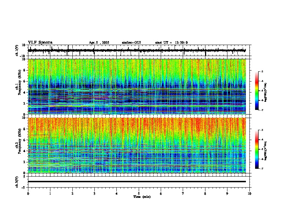
Task: Click the 'ch.3(V)' axis label
Action: pos(17,182)
